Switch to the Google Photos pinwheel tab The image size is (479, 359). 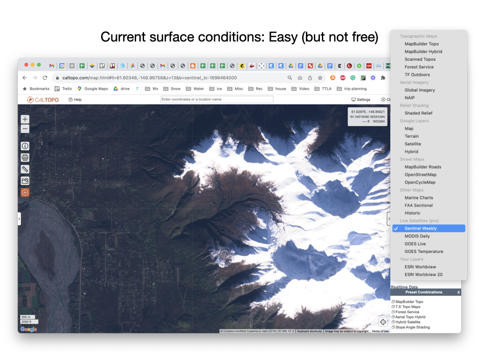pyautogui.click(x=132, y=65)
